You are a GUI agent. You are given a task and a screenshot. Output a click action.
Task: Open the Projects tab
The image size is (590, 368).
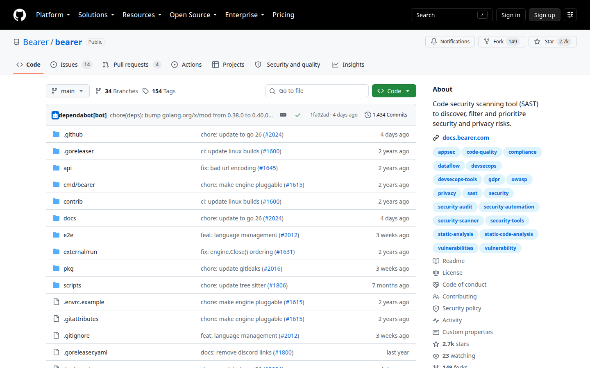(x=228, y=65)
